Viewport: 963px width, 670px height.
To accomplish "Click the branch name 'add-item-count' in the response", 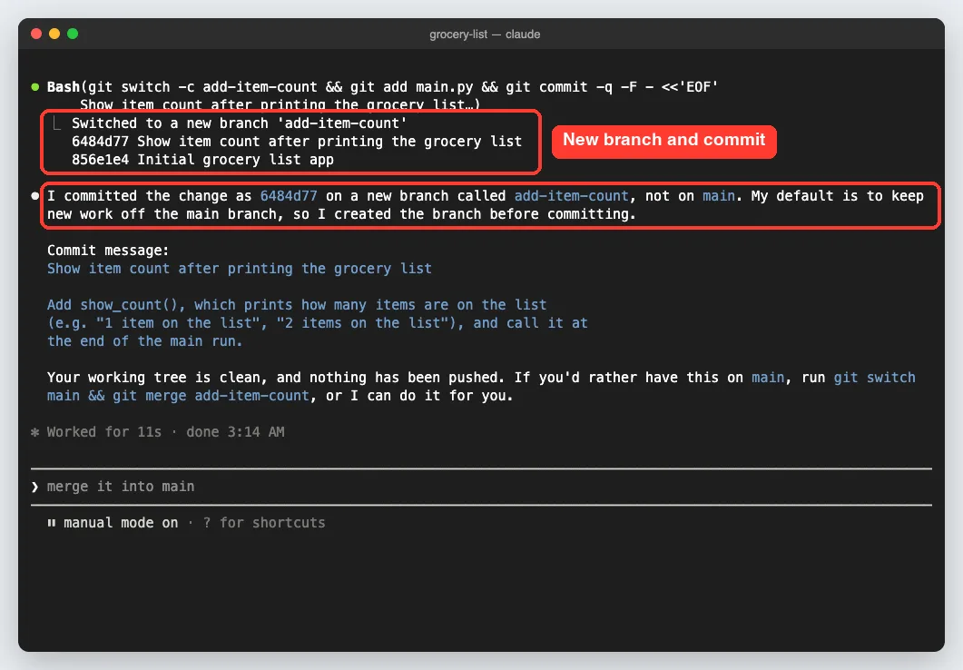I will coord(571,196).
